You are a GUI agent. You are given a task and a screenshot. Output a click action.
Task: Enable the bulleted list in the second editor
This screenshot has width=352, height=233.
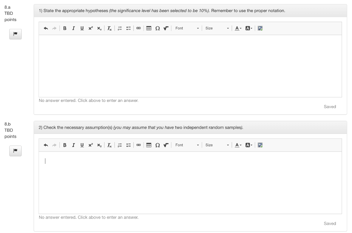tap(128, 145)
